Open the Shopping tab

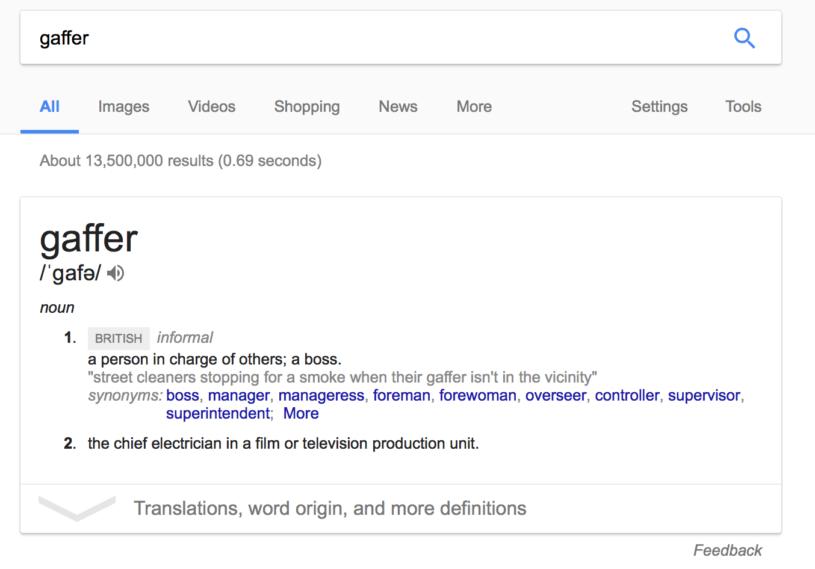(x=307, y=106)
